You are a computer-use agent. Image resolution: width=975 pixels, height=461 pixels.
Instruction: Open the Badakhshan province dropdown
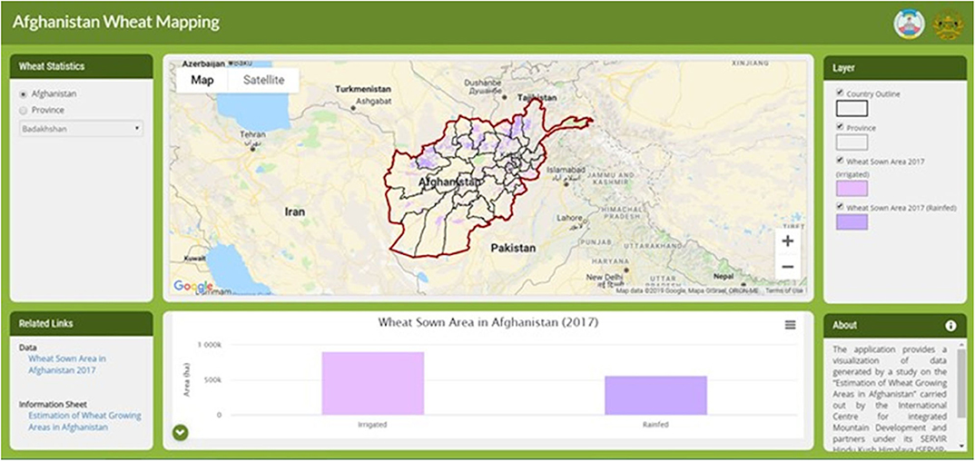(81, 129)
